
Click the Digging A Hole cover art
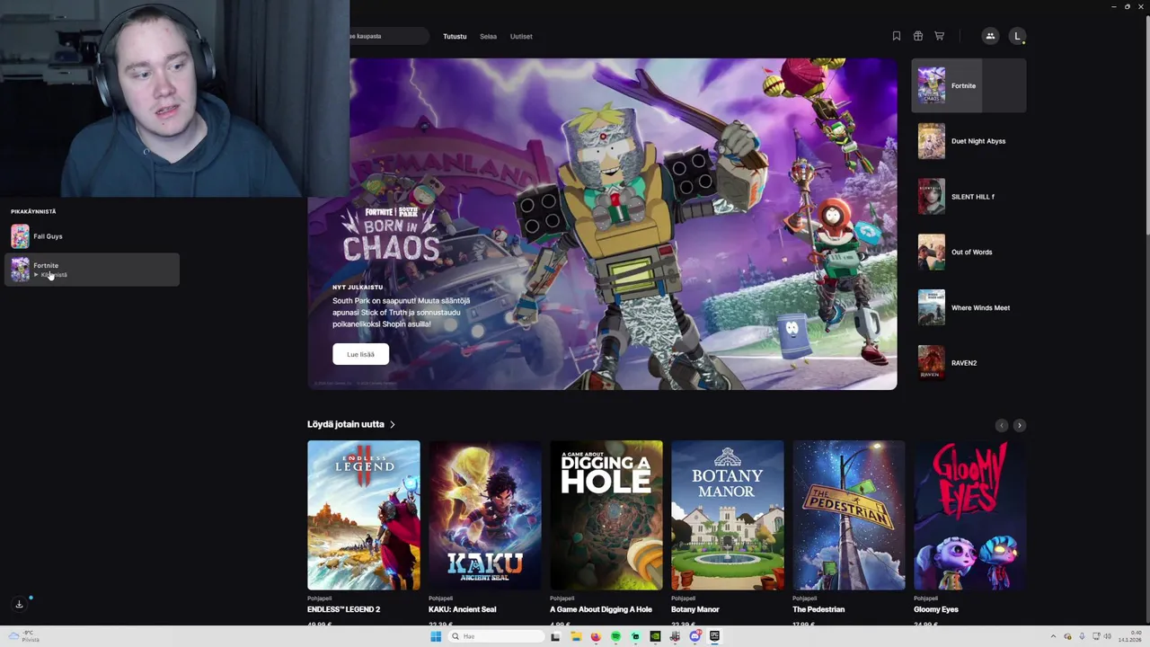(x=606, y=515)
